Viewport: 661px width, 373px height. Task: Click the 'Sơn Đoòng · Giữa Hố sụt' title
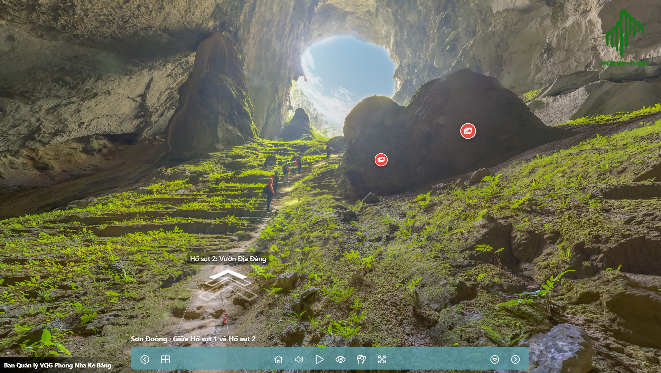(x=193, y=339)
